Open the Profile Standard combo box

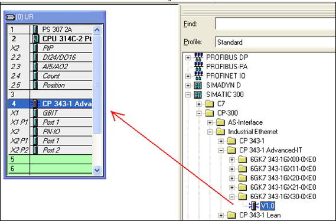tap(275, 42)
